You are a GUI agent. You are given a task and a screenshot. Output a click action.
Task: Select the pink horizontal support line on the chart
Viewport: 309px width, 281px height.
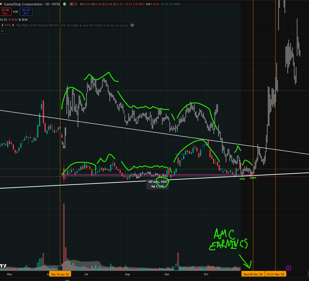157,175
